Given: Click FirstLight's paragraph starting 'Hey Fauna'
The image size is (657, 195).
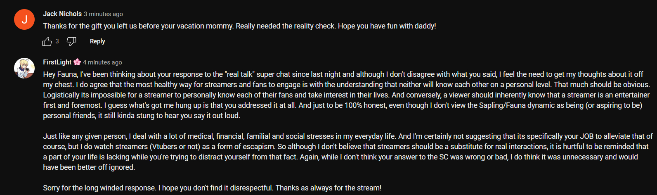Looking at the screenshot, I should coord(343,95).
